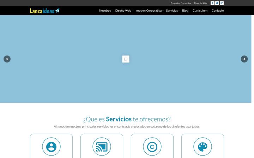This screenshot has width=254, height=158.
Task: Click the screen cast service icon
Action: [x=102, y=146]
